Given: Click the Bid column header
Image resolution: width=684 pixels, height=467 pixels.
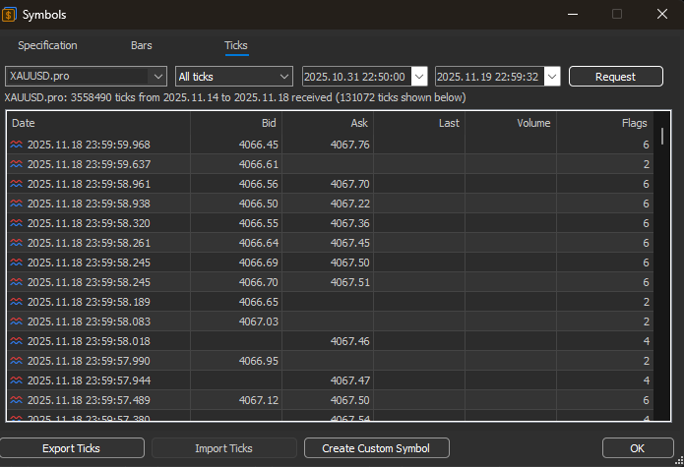Looking at the screenshot, I should 236,123.
